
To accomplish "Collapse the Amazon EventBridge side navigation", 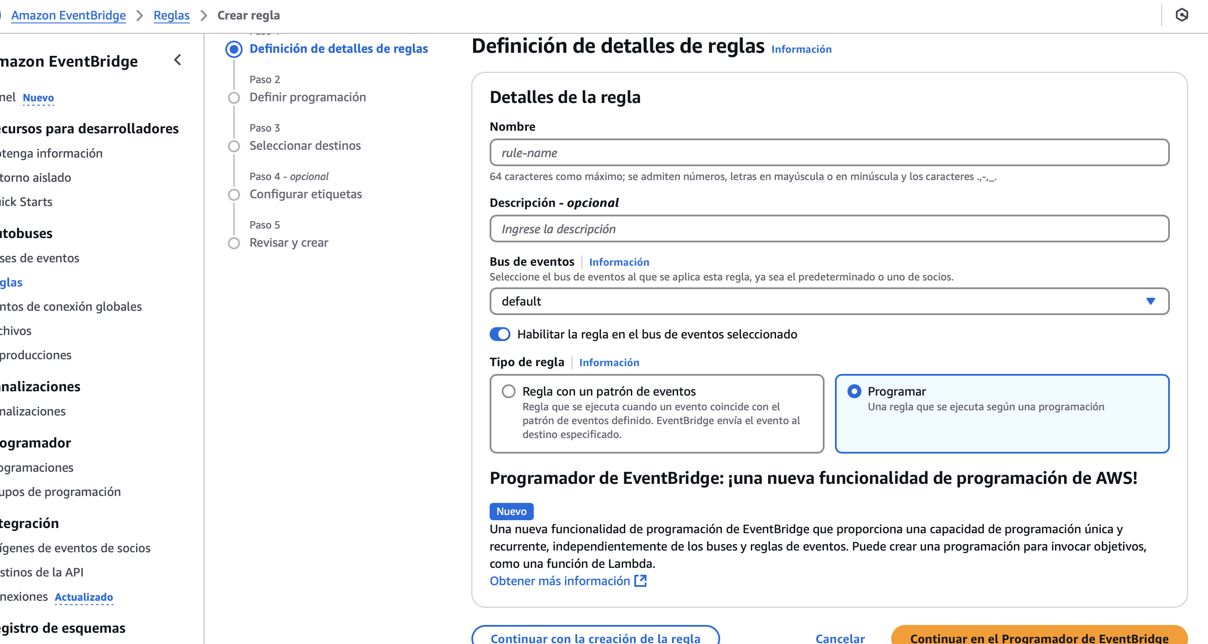I will pos(178,60).
